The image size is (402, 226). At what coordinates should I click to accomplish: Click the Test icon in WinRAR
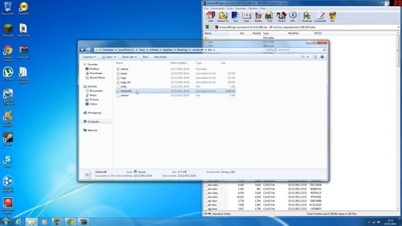[x=235, y=17]
